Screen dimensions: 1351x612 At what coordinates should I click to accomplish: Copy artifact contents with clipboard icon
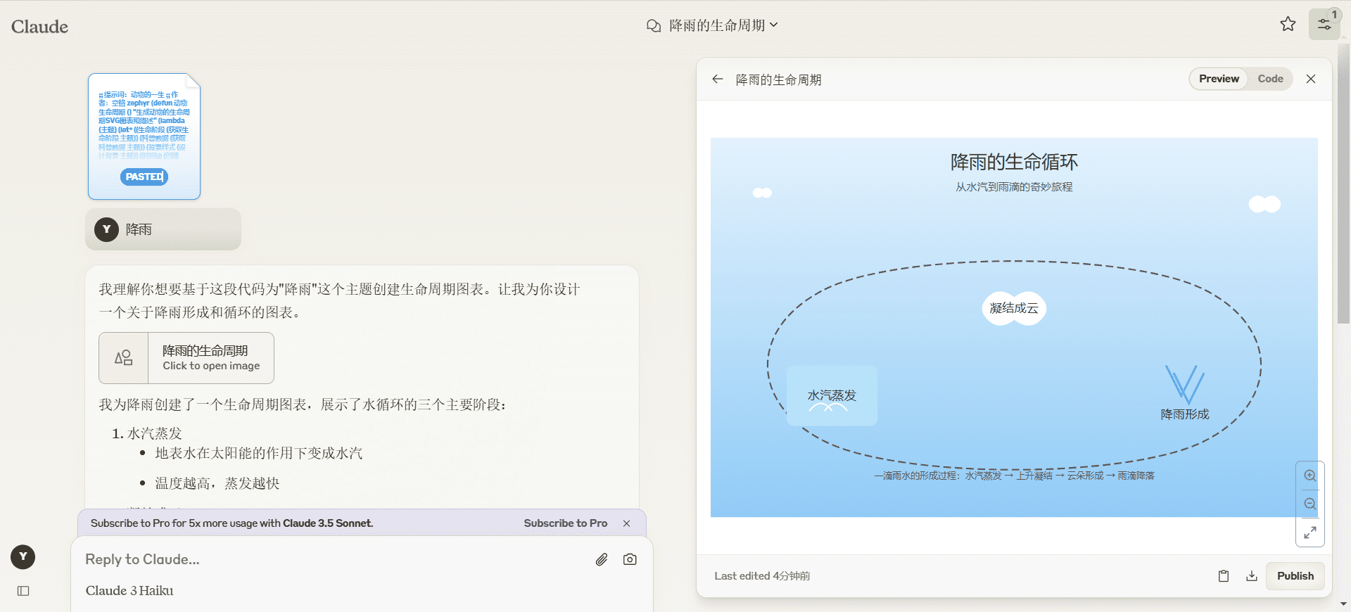pos(1224,576)
